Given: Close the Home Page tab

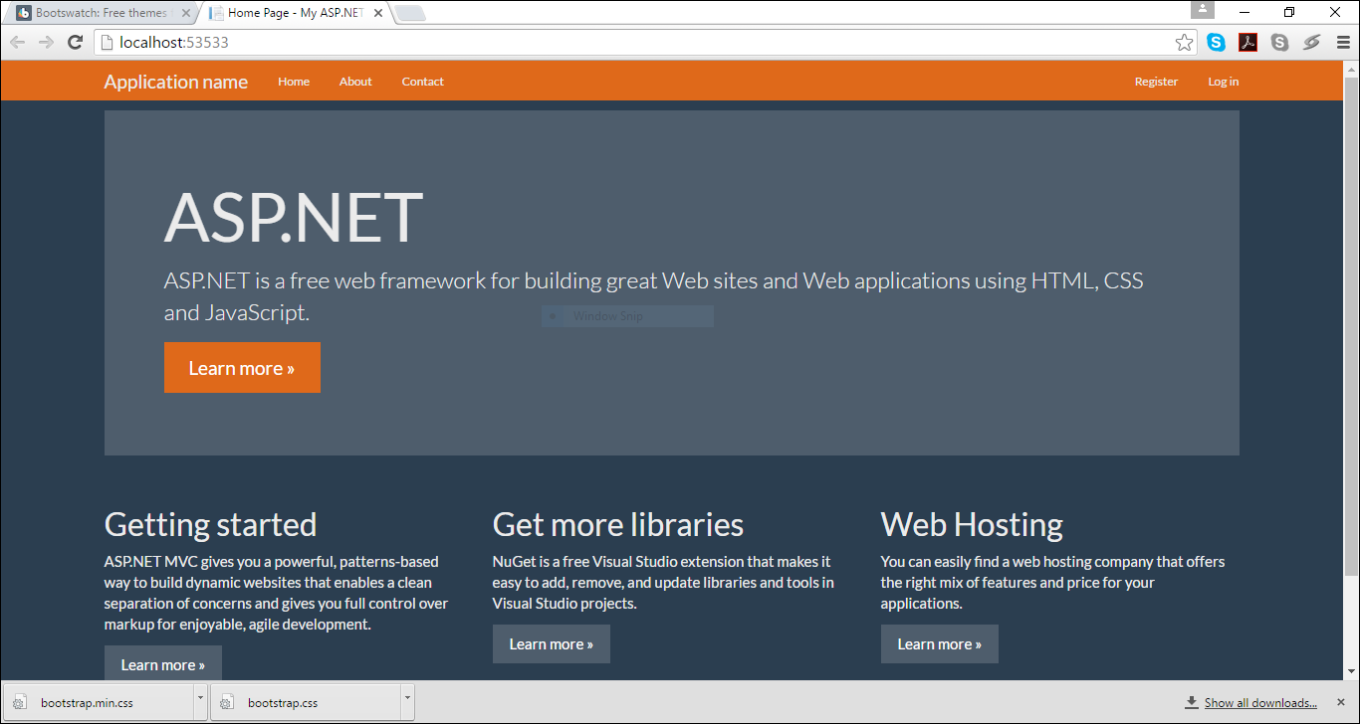Looking at the screenshot, I should [x=377, y=13].
